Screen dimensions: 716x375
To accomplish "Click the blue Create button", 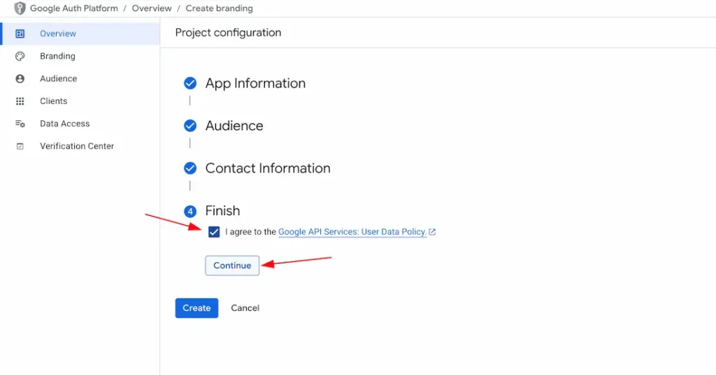I will [x=196, y=308].
